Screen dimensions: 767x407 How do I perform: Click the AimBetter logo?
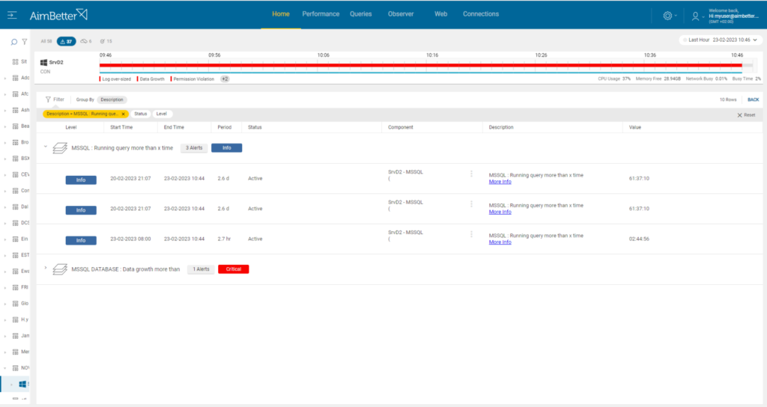58,15
